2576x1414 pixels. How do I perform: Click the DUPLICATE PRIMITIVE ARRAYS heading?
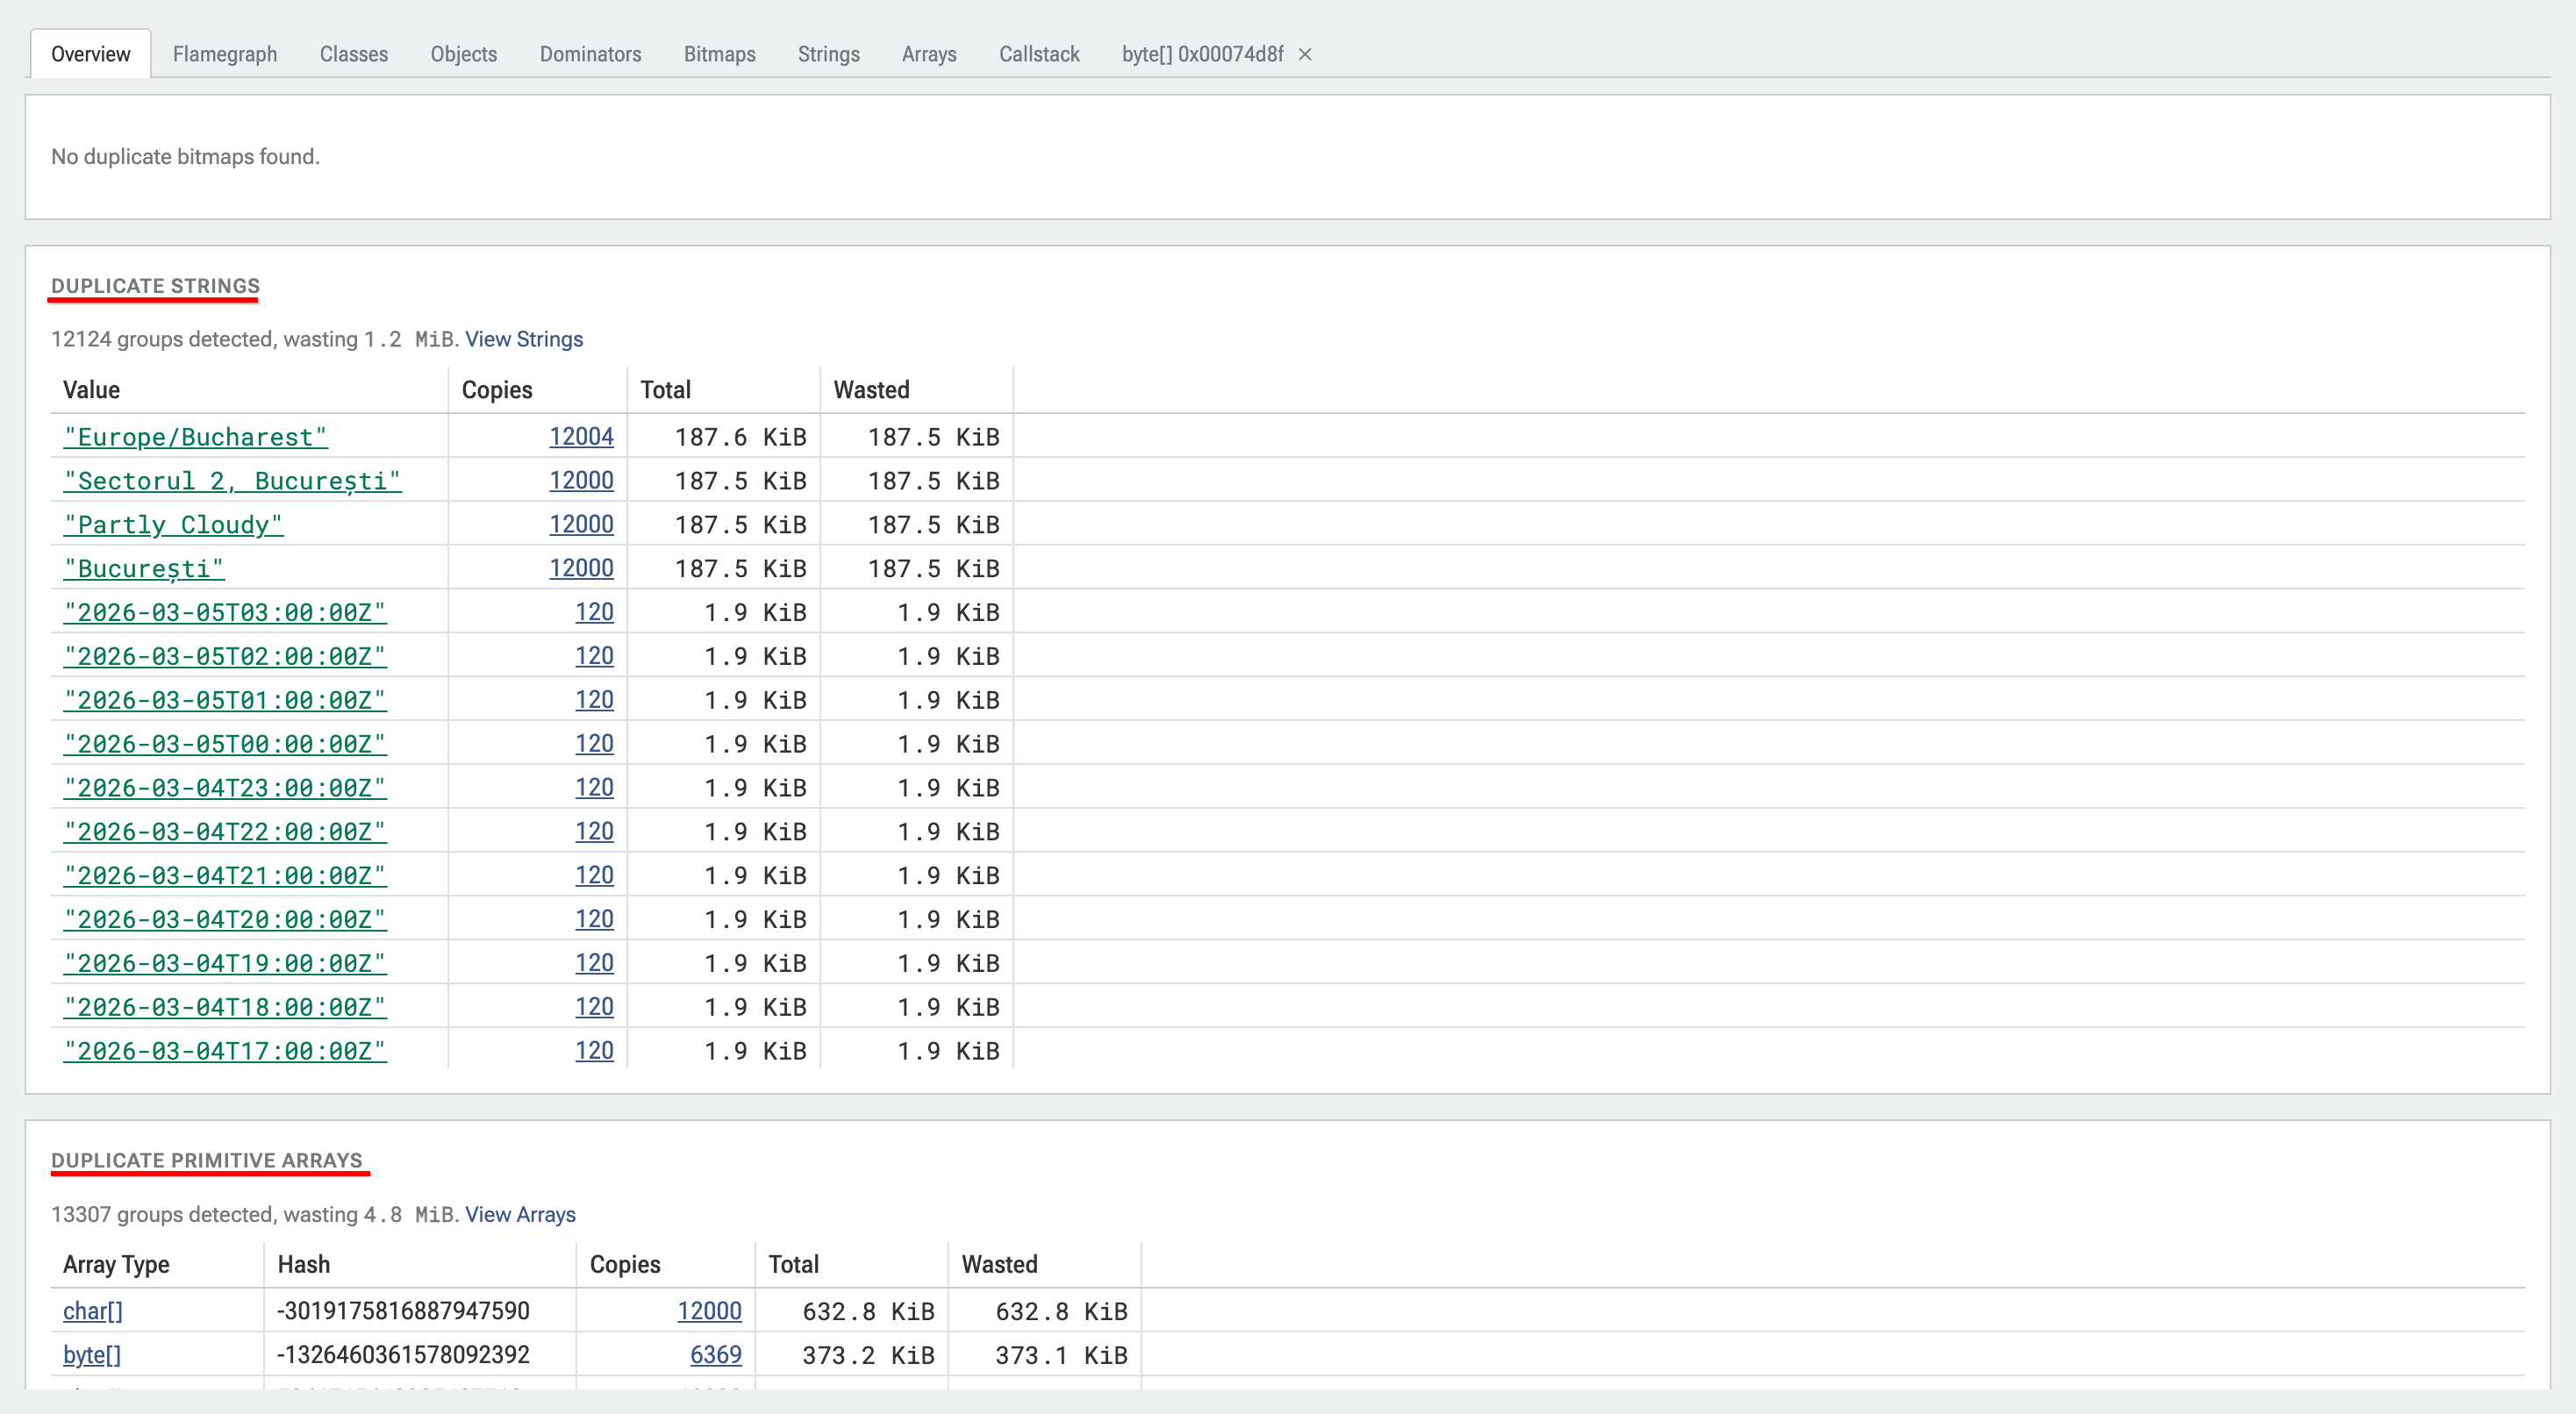pyautogui.click(x=207, y=1160)
